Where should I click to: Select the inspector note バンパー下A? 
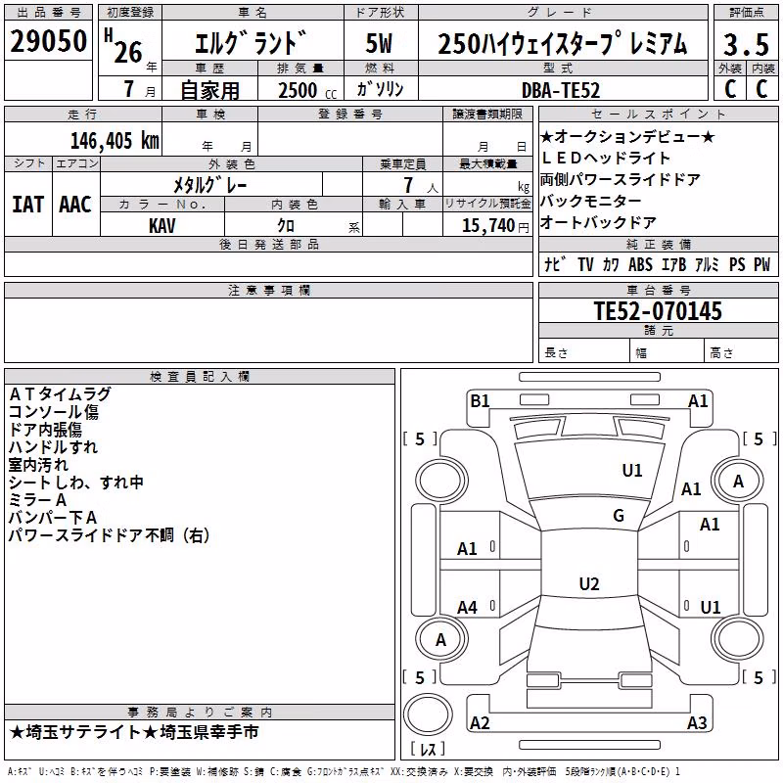click(53, 518)
